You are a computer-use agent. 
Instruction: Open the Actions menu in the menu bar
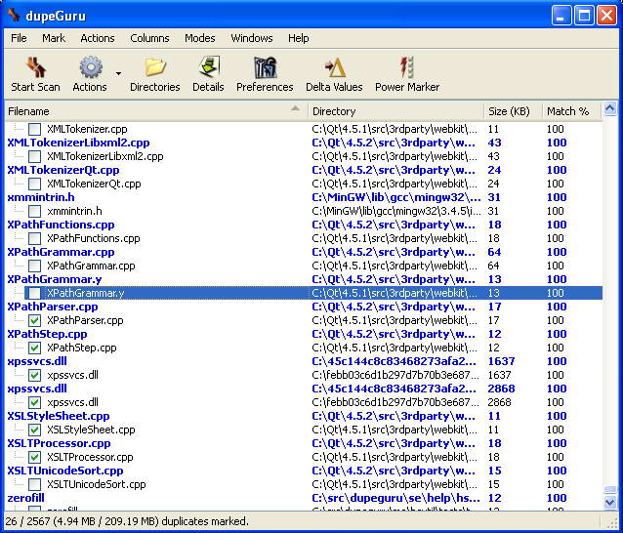98,38
